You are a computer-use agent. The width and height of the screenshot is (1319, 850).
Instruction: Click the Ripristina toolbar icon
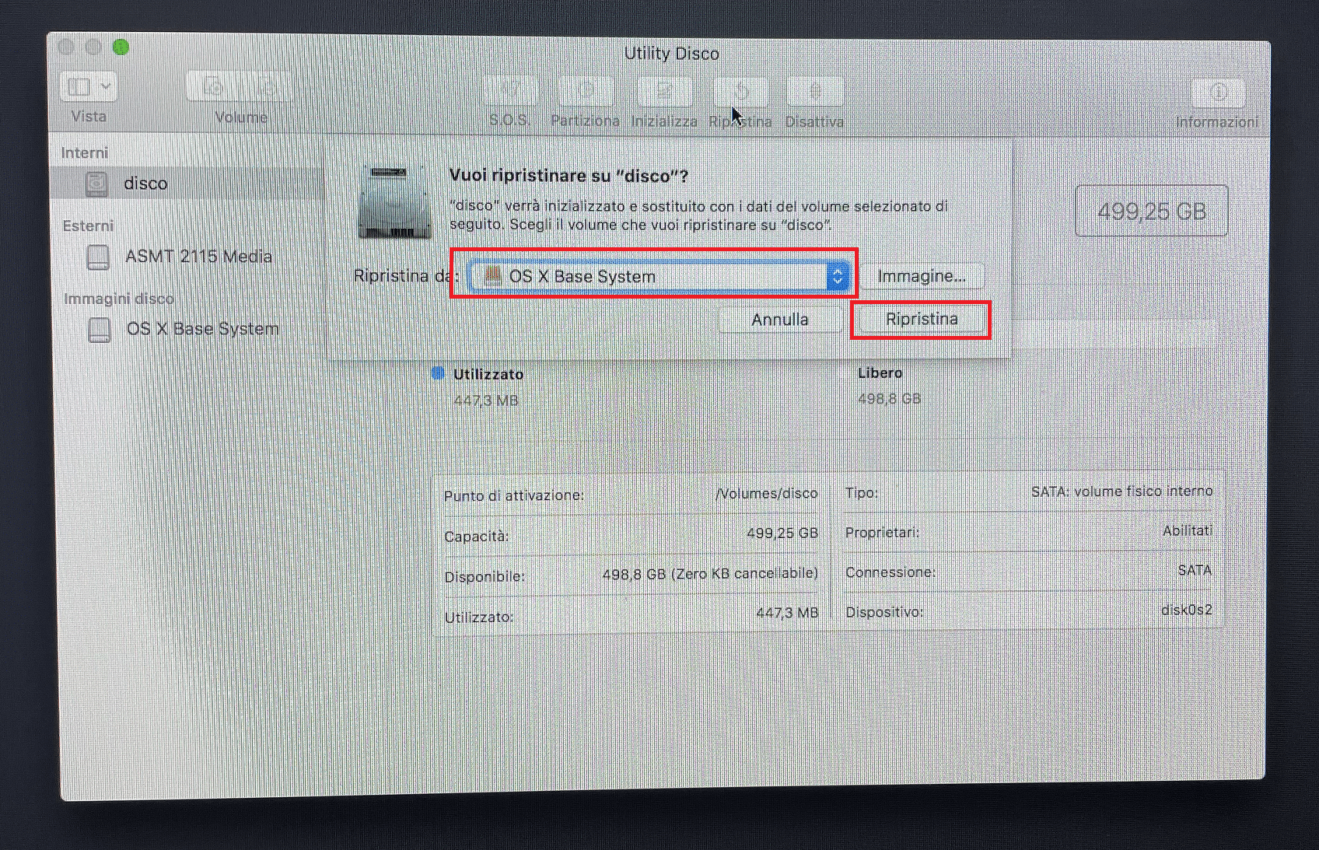coord(740,92)
